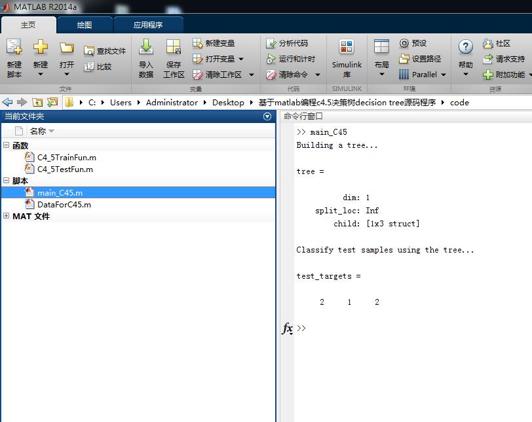532x422 pixels.
Task: Click the Back arrow in address bar
Action: [x=7, y=102]
